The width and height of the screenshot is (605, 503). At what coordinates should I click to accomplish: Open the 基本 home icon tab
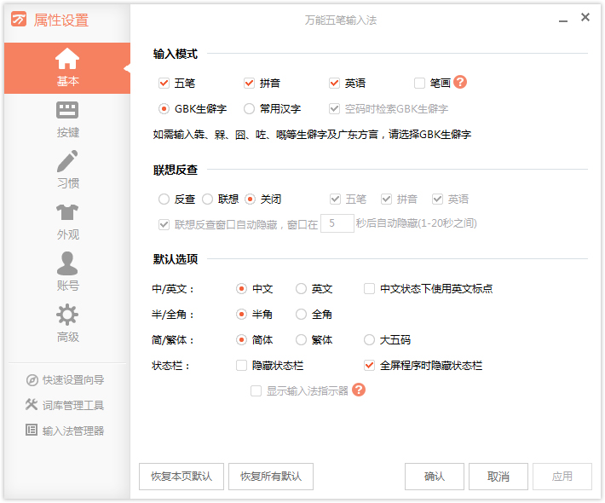point(67,68)
